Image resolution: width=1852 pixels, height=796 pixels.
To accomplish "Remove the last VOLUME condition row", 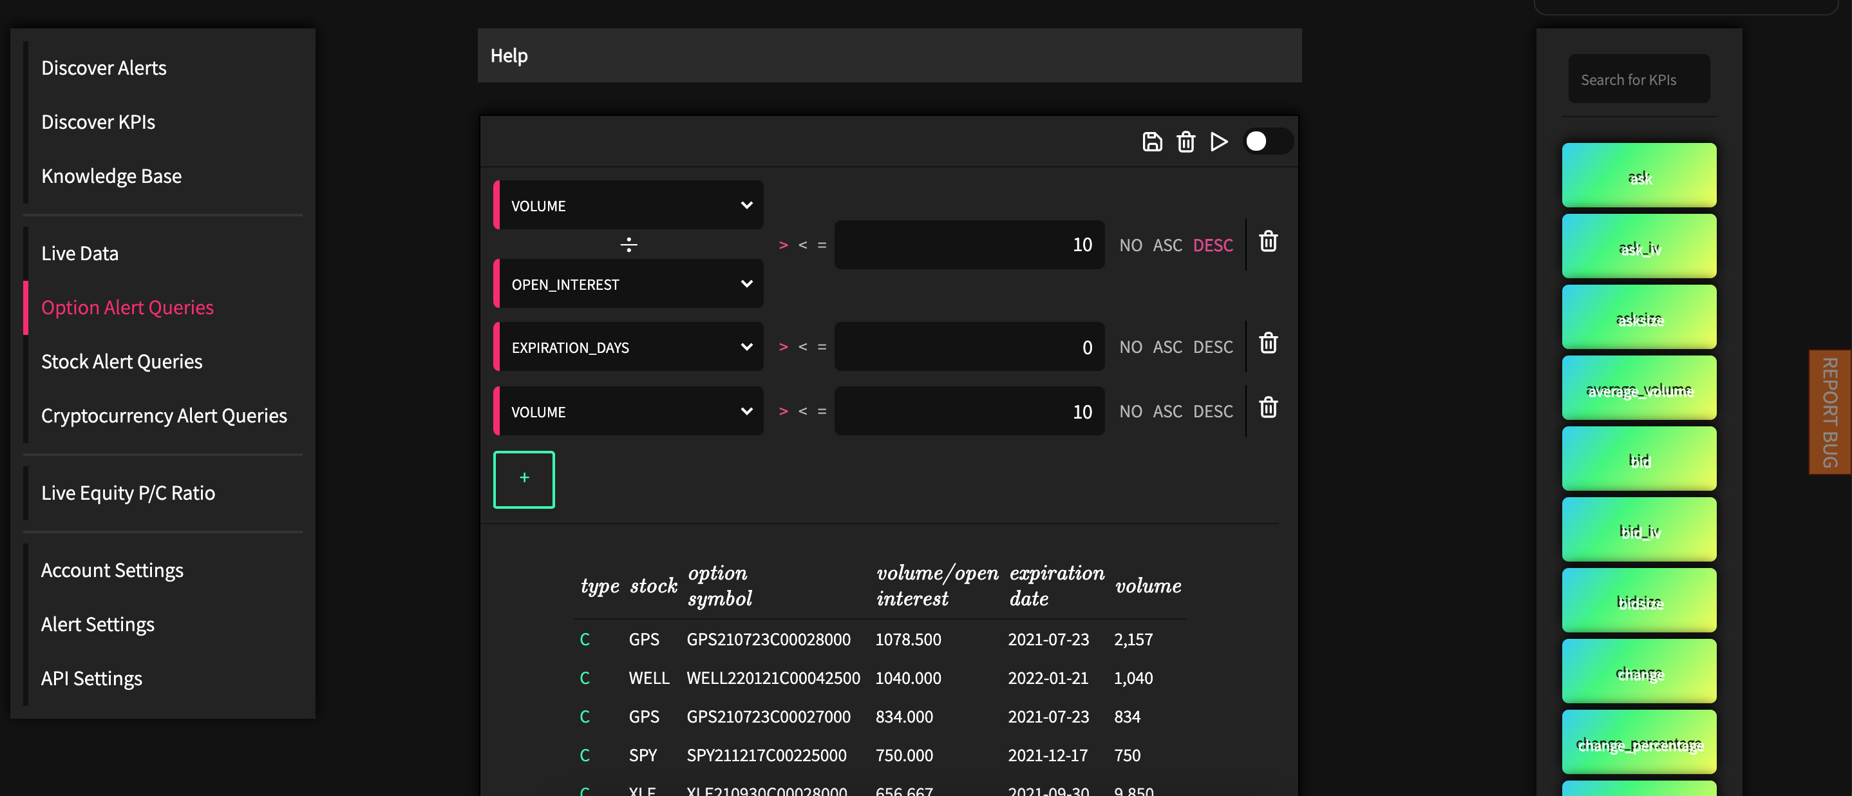I will 1268,408.
